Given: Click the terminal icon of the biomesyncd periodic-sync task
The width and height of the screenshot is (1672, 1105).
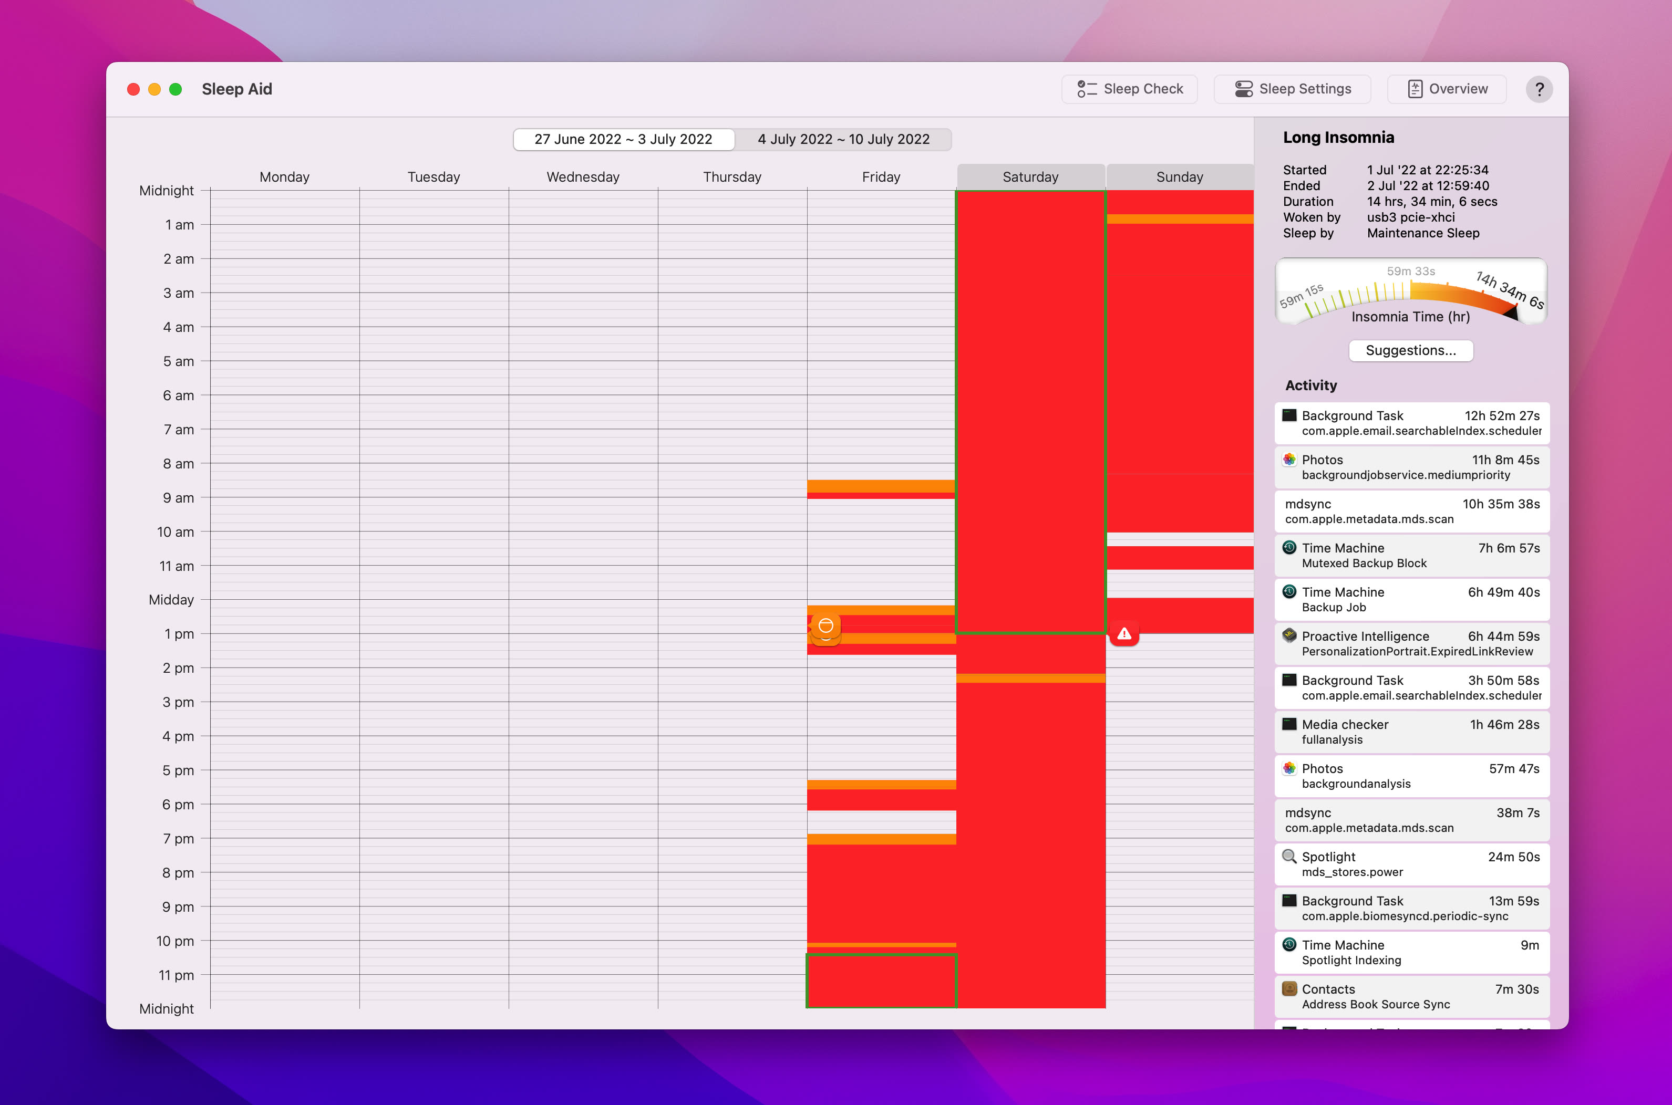Looking at the screenshot, I should click(x=1289, y=901).
